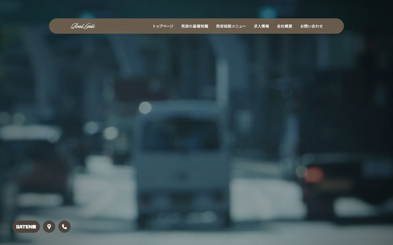Show the office location via pin button
This screenshot has width=393, height=245.
(x=49, y=227)
